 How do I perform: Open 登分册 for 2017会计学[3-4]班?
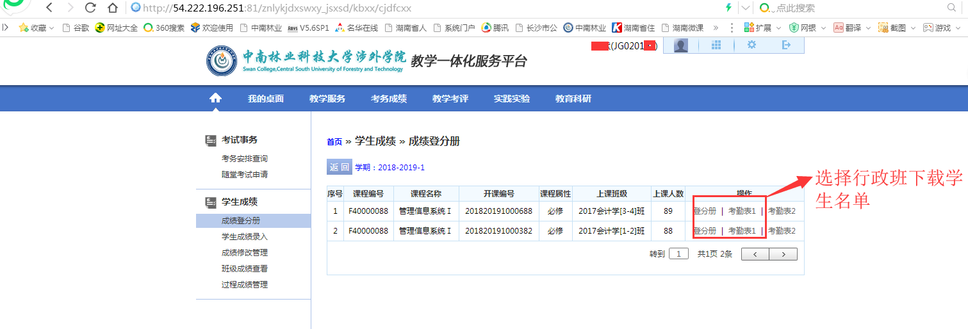[705, 211]
